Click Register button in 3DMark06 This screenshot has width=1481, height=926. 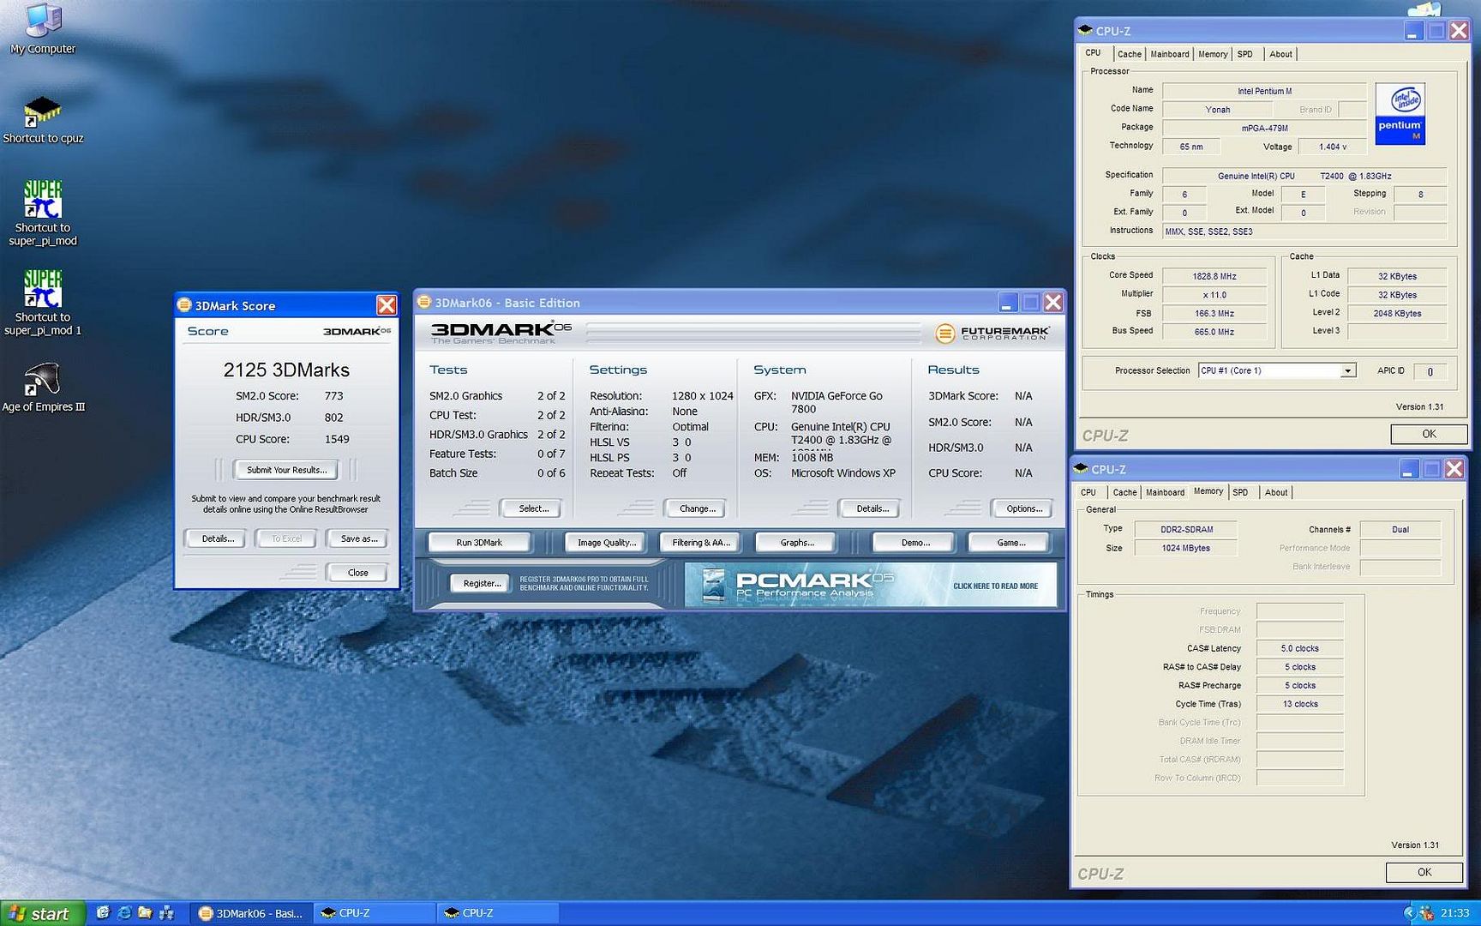point(481,583)
